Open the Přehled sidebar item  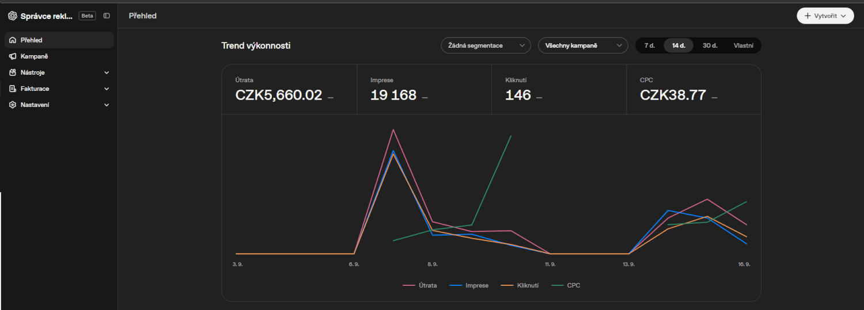(x=59, y=40)
